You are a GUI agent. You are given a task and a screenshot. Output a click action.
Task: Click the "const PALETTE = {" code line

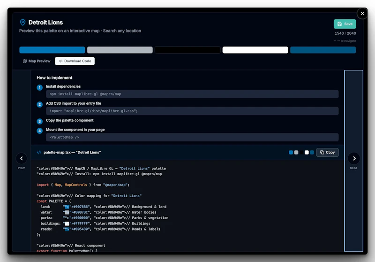pyautogui.click(x=54, y=201)
